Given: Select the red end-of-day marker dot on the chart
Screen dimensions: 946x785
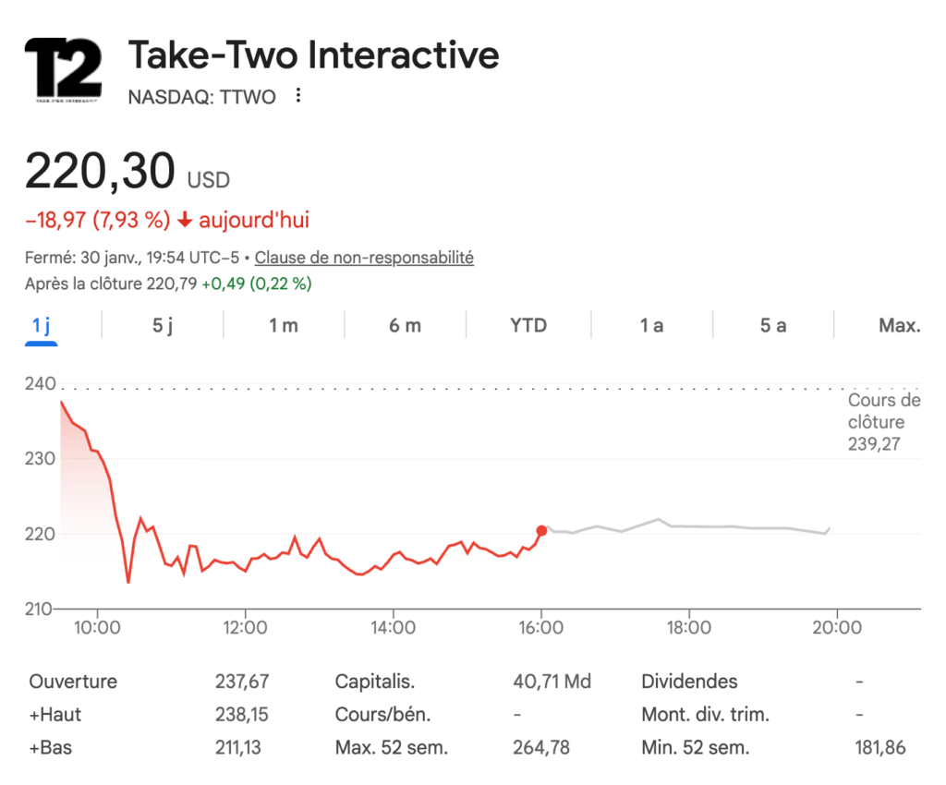Looking at the screenshot, I should tap(540, 529).
